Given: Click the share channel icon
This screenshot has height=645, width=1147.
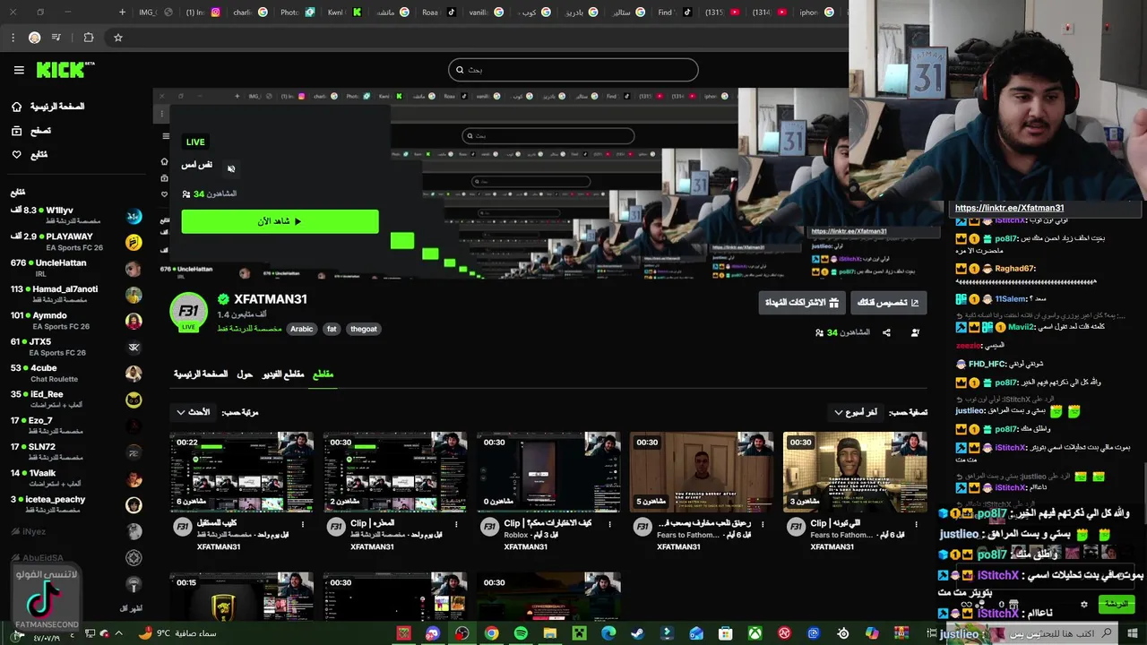Looking at the screenshot, I should [886, 332].
